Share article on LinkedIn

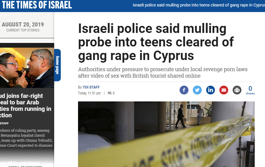pos(211,90)
